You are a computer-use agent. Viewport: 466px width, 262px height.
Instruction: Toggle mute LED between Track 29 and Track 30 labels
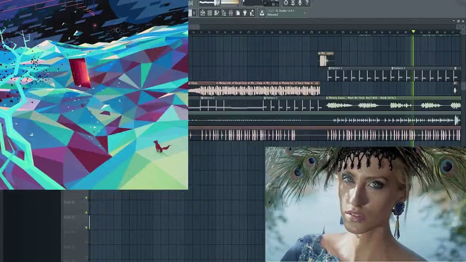[x=86, y=257]
